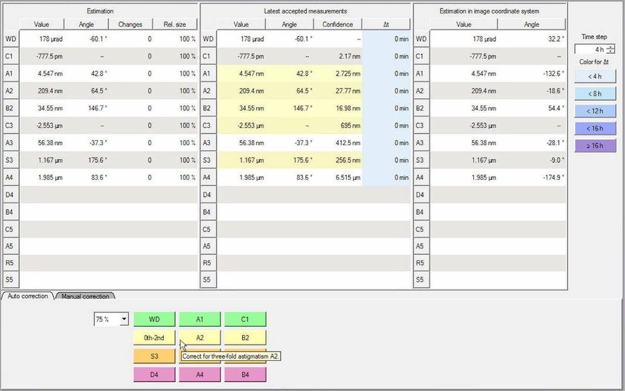Viewport: 625px width, 391px height.
Task: Decrease the Time step with the down arrow
Action: point(610,51)
